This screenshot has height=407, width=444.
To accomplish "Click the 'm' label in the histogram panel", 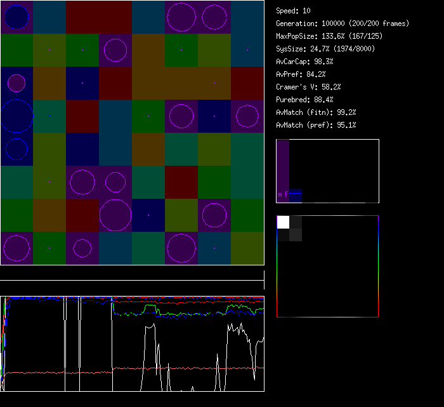I will [x=280, y=195].
